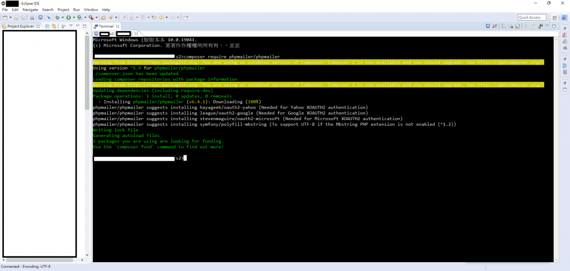The height and width of the screenshot is (271, 570).
Task: Click the green Run button in toolbar
Action: (68, 17)
